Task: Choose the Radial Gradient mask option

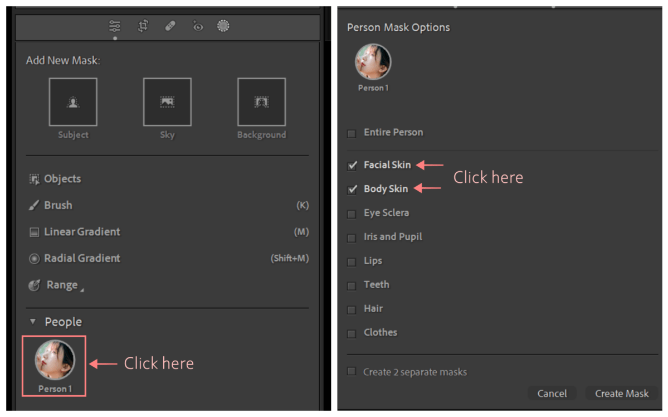Action: point(81,259)
